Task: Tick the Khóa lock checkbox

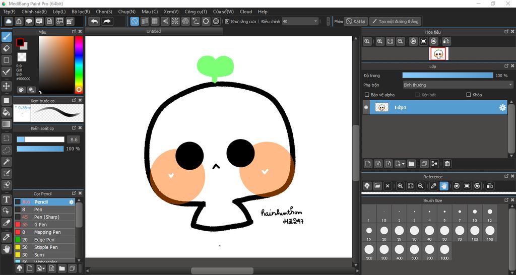Action: click(469, 95)
